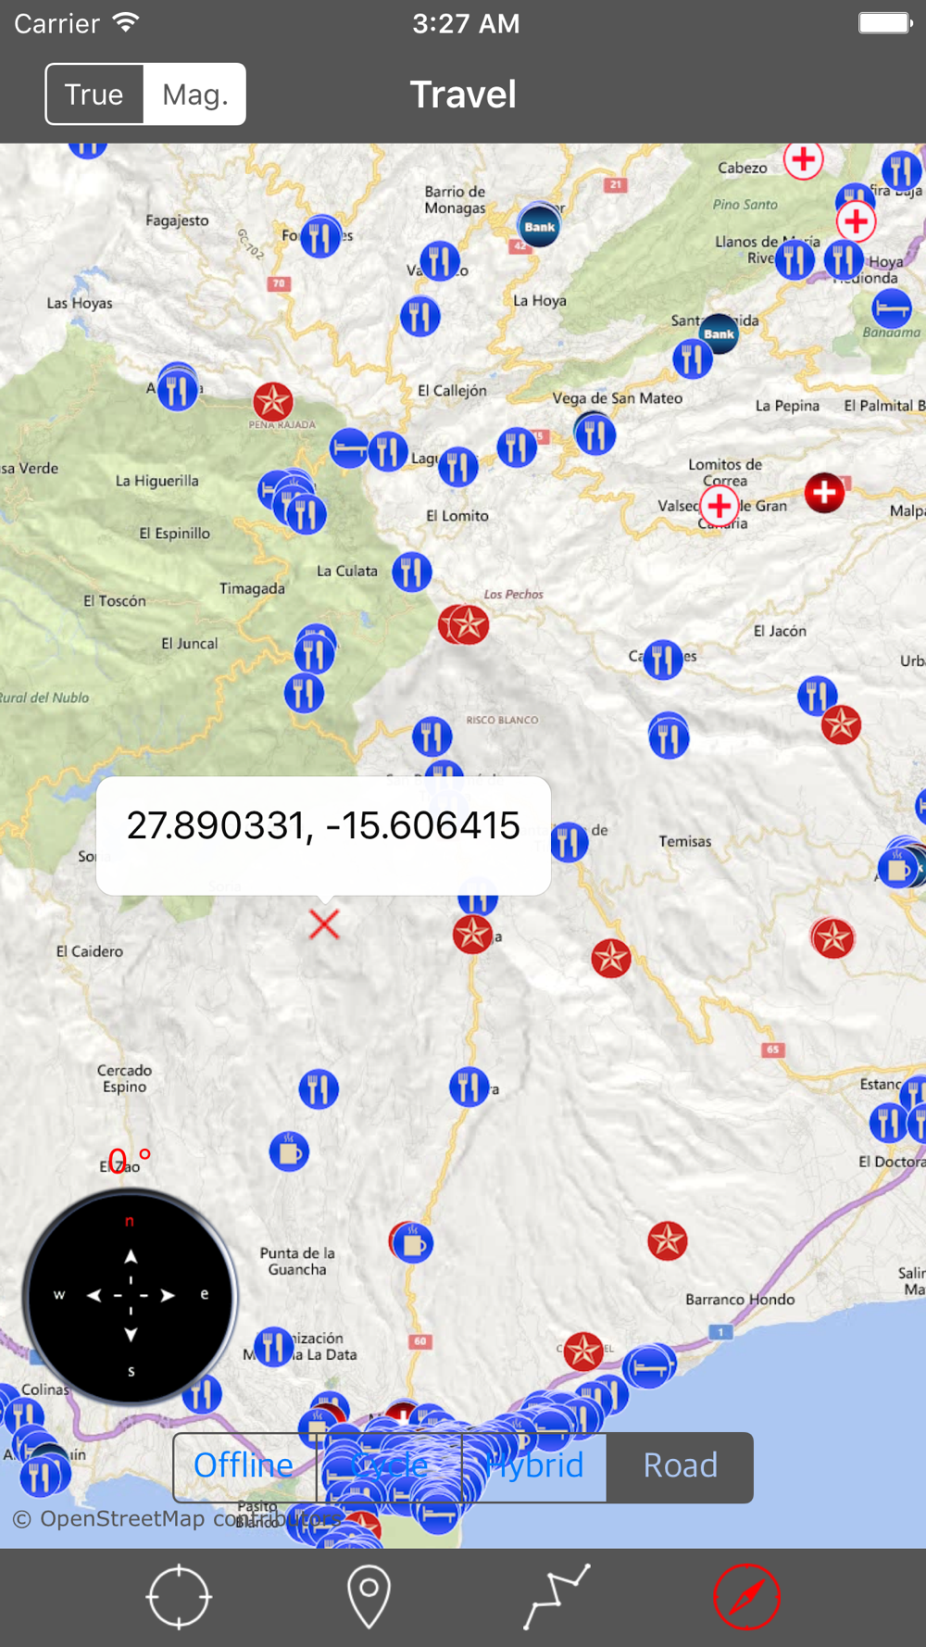Tap dark red hospital cross marker

coord(824,492)
